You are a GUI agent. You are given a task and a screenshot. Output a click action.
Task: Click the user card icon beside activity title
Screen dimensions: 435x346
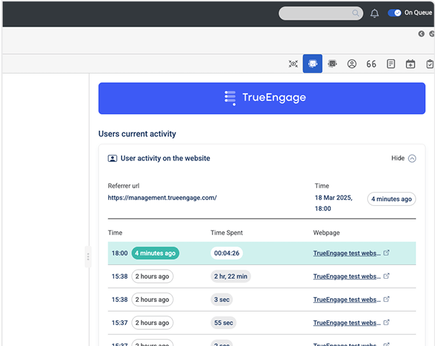(113, 158)
